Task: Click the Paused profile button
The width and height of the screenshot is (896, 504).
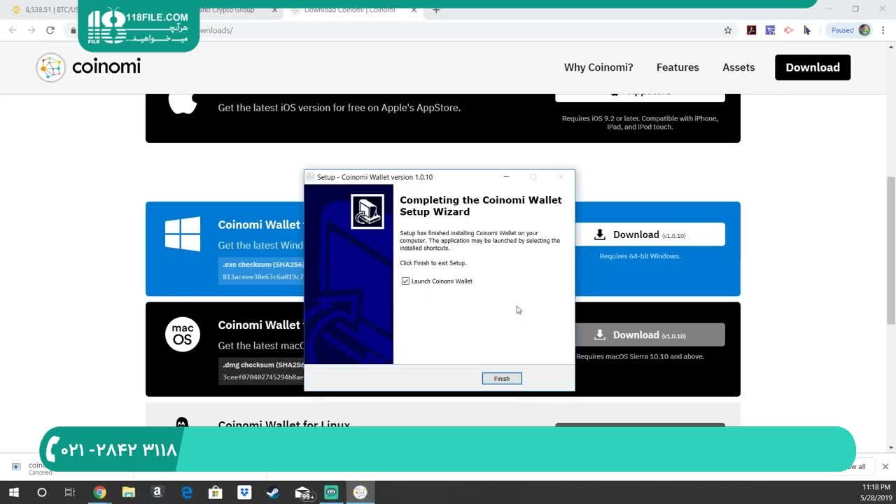Action: 849,30
